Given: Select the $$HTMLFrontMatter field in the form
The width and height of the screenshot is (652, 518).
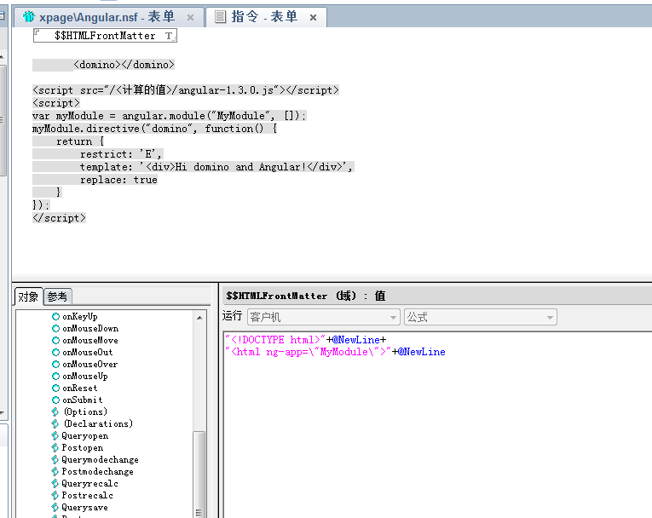Looking at the screenshot, I should 105,36.
